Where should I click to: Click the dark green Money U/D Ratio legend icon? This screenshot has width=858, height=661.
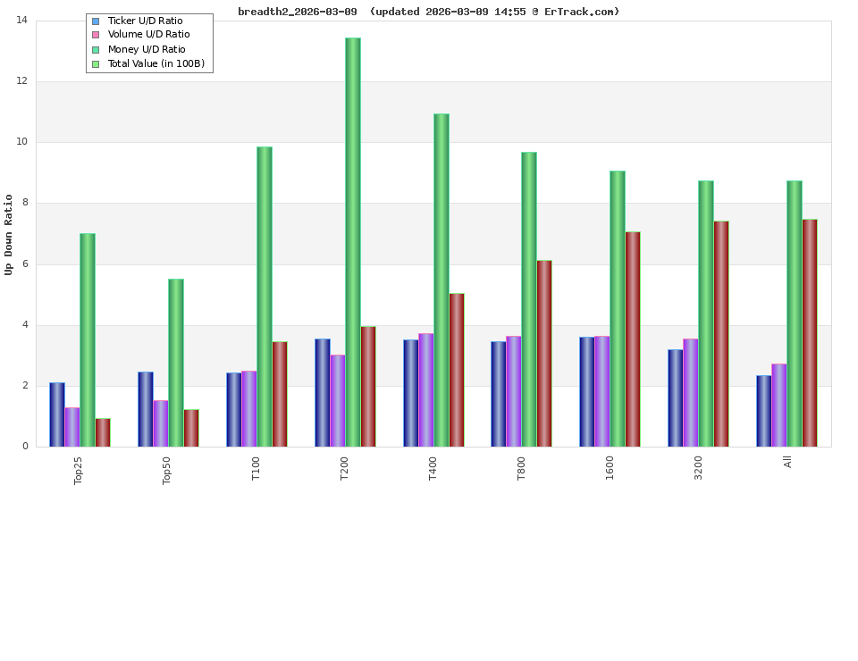[94, 49]
